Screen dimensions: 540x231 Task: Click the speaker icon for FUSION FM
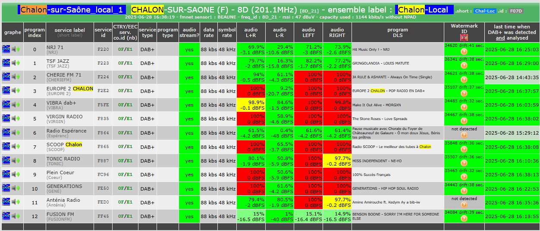(x=16, y=216)
